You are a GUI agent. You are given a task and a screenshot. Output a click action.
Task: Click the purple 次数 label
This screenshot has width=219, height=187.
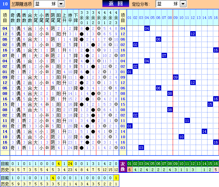[123, 166]
